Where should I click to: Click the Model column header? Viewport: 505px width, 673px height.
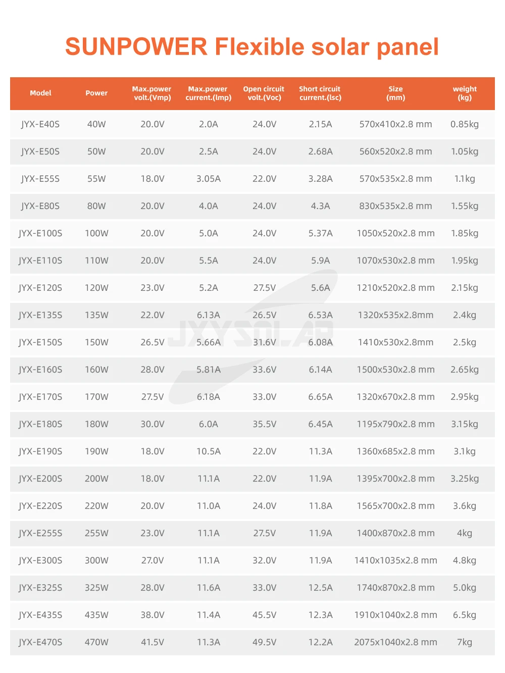coord(40,93)
